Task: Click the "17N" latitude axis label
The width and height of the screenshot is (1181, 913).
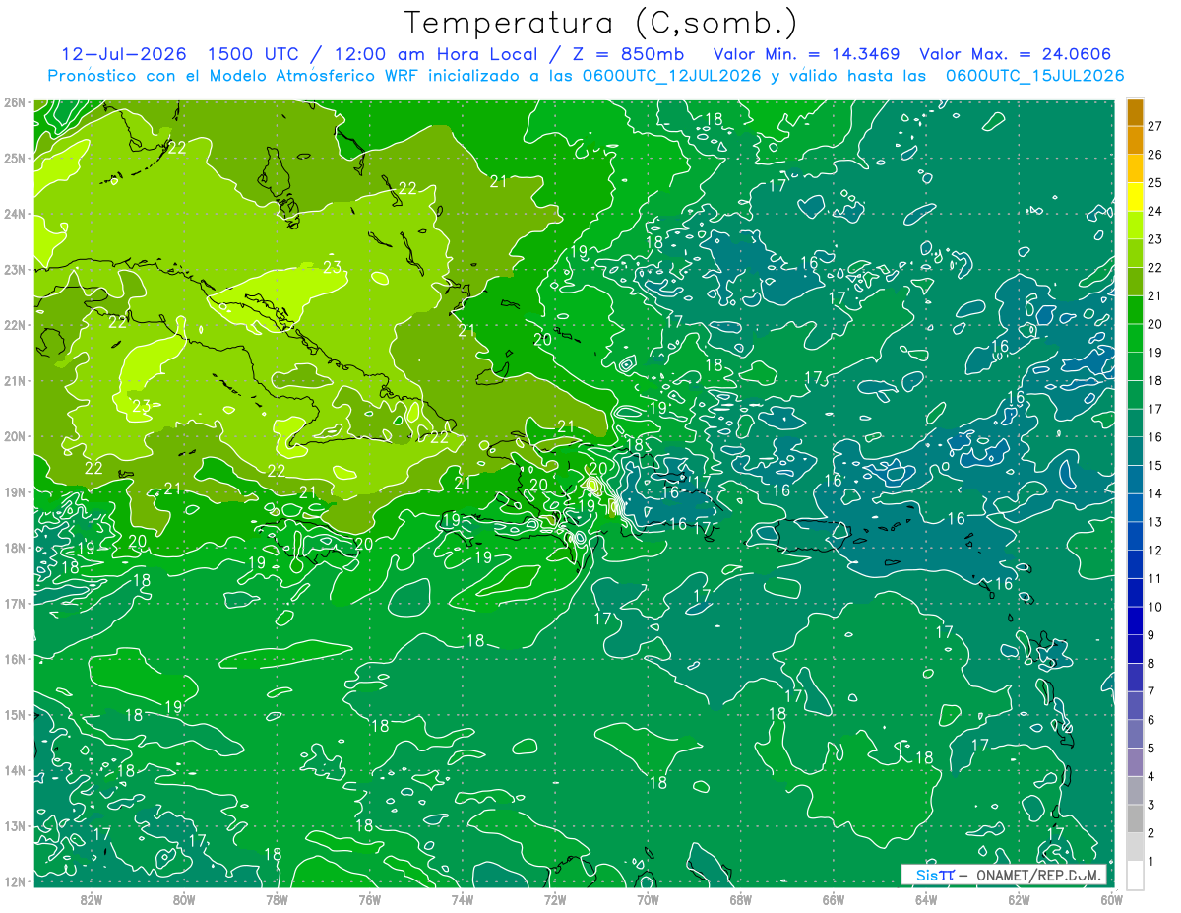Action: pos(14,603)
